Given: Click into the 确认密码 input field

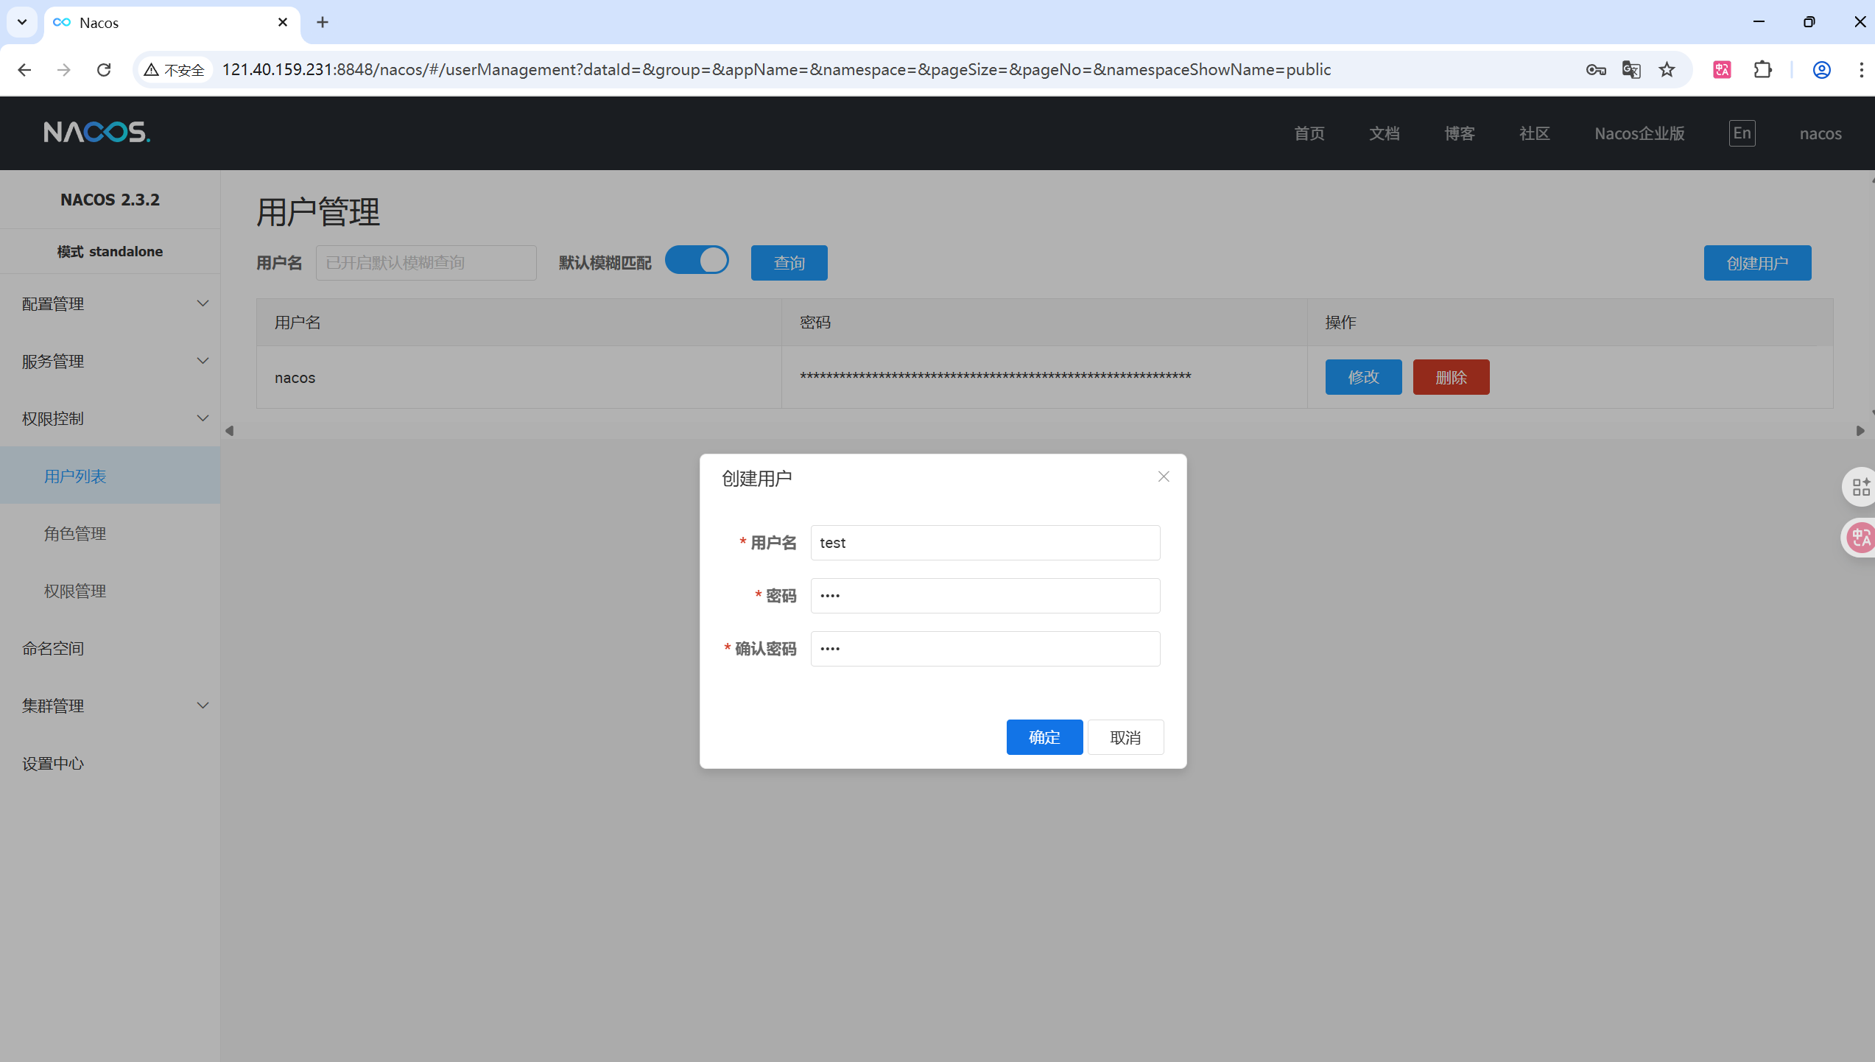Looking at the screenshot, I should 985,649.
